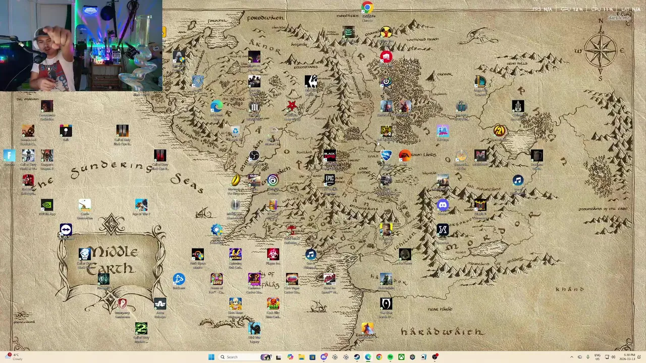Select the gold ring Lord of the Rings icon
646x363 pixels.
[x=235, y=180]
